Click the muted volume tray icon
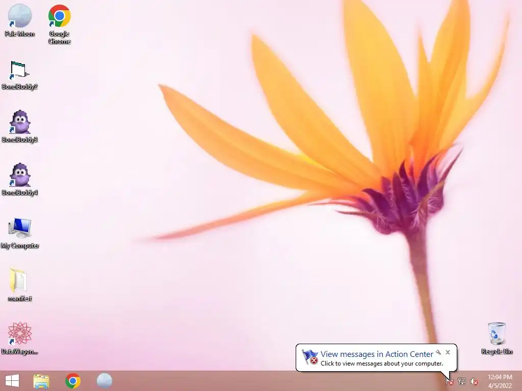This screenshot has height=391, width=522. [474, 381]
